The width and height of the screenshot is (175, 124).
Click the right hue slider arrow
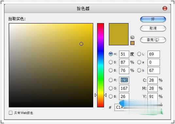pyautogui.click(x=105, y=95)
